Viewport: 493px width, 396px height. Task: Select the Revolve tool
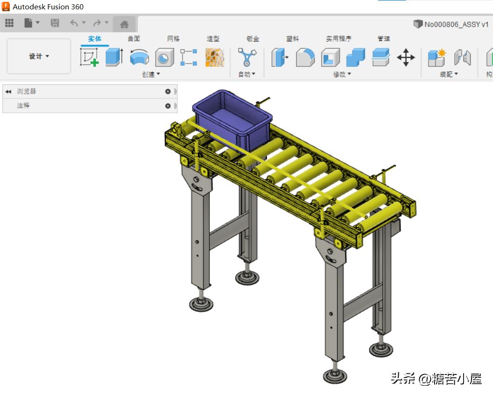(x=140, y=57)
